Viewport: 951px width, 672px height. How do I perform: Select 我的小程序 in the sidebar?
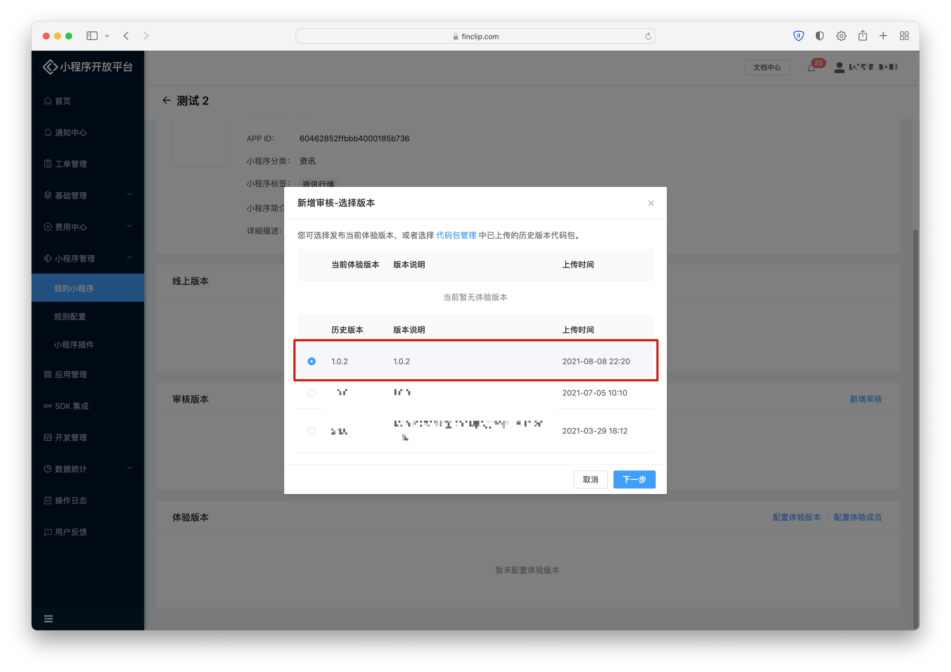click(87, 288)
